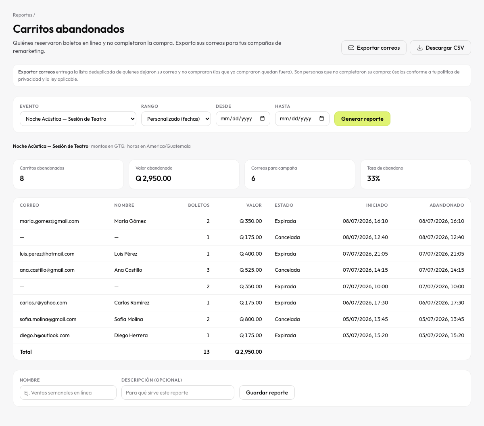Image resolution: width=484 pixels, height=426 pixels.
Task: Select email carlos.r@yahoo.com
Action: coord(43,303)
